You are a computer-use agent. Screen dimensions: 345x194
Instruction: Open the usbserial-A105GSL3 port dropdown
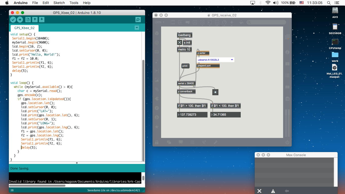point(215,60)
